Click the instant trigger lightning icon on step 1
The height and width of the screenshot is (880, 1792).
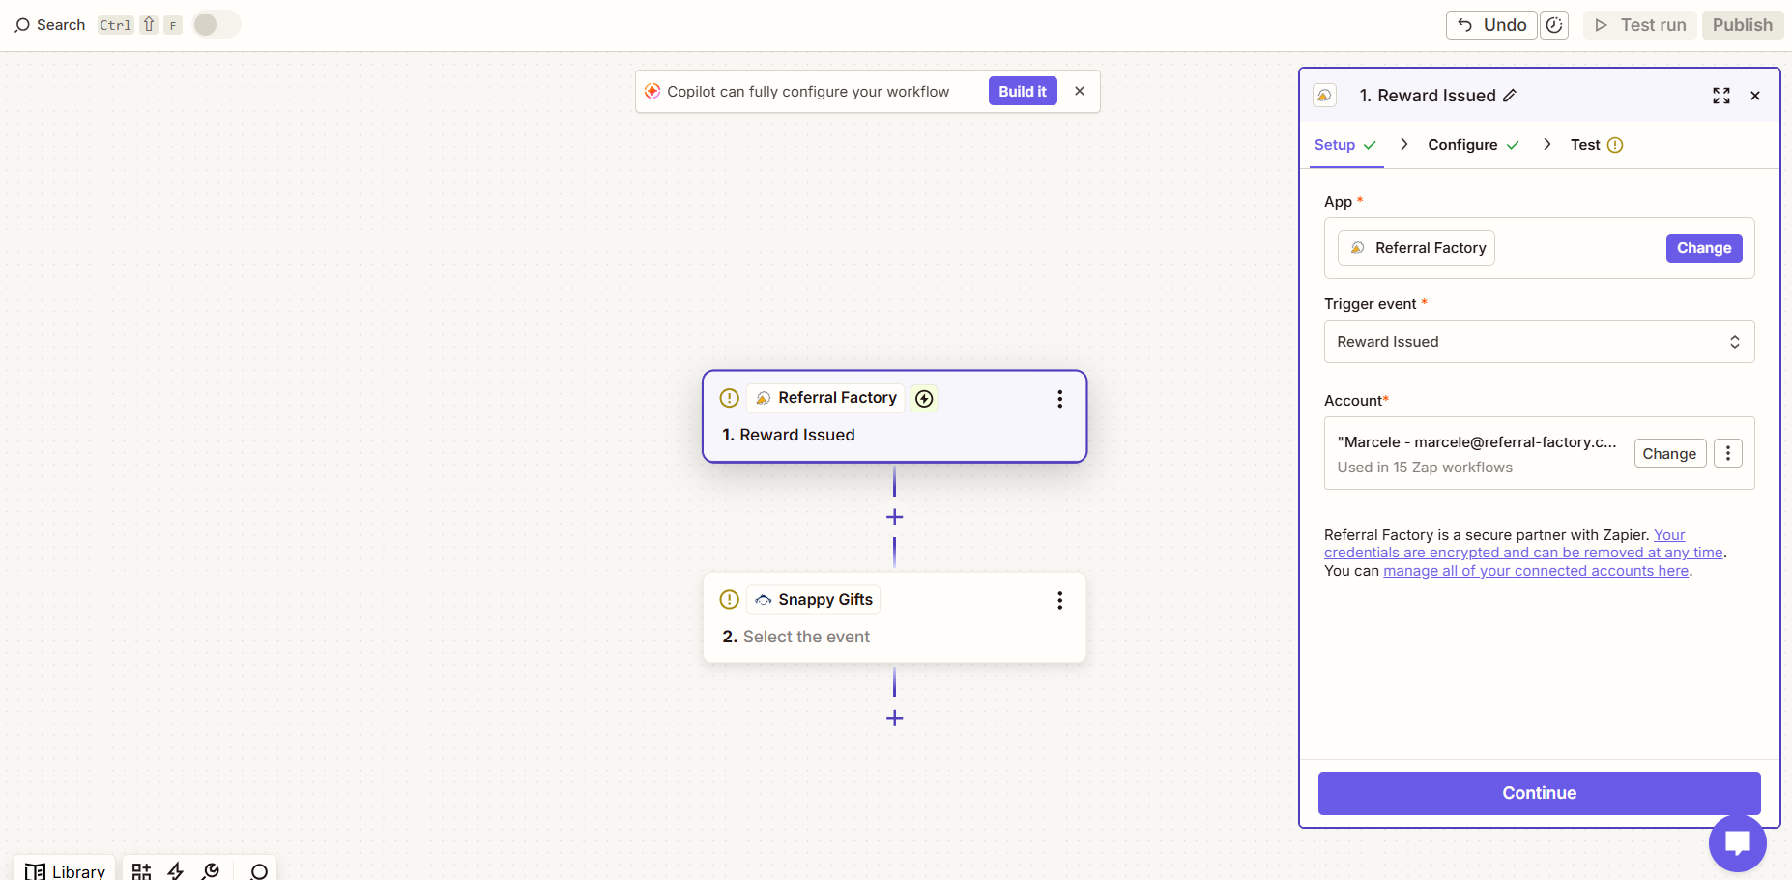[x=925, y=399]
